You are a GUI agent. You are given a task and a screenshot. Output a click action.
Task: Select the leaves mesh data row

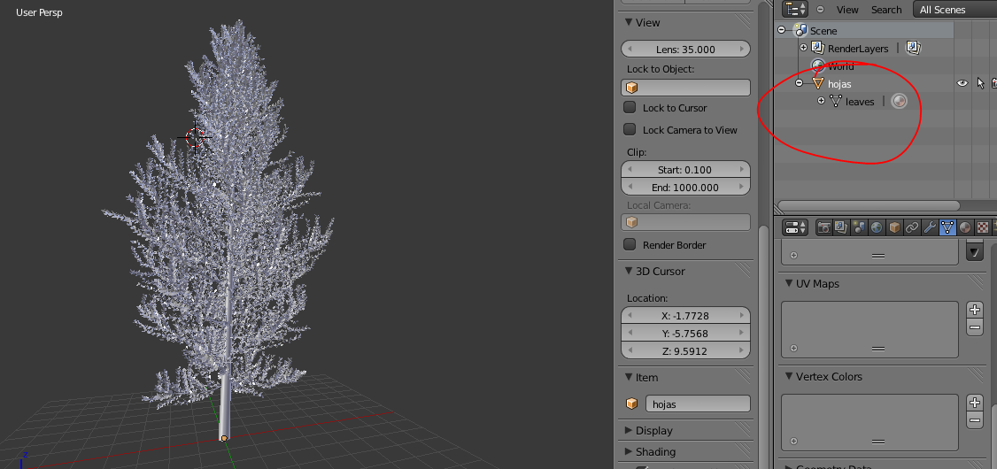pos(860,102)
